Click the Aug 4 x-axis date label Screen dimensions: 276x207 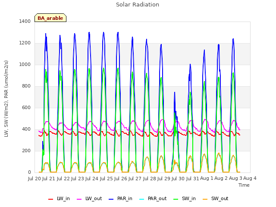pos(250,179)
